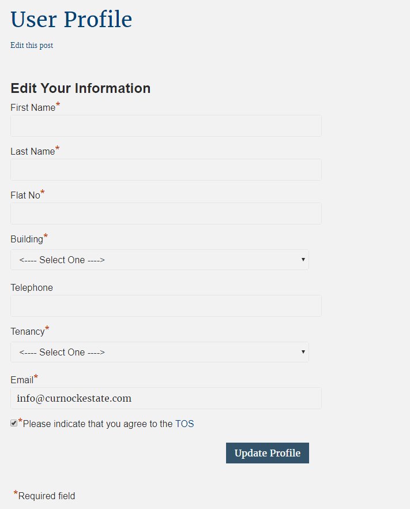
Task: Open the TOS link
Action: click(x=185, y=424)
